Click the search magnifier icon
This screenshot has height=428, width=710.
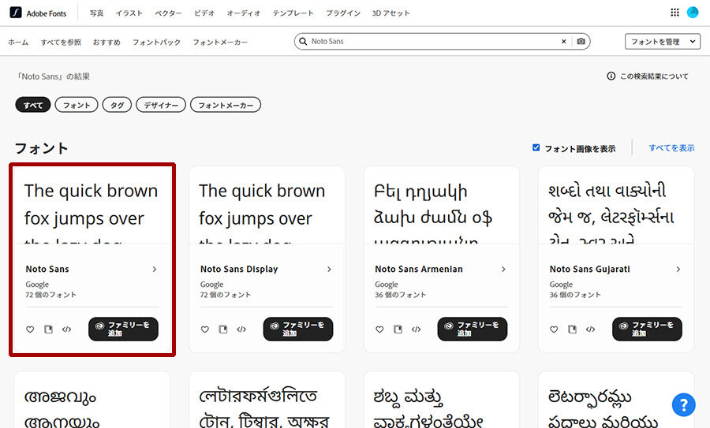pyautogui.click(x=303, y=41)
